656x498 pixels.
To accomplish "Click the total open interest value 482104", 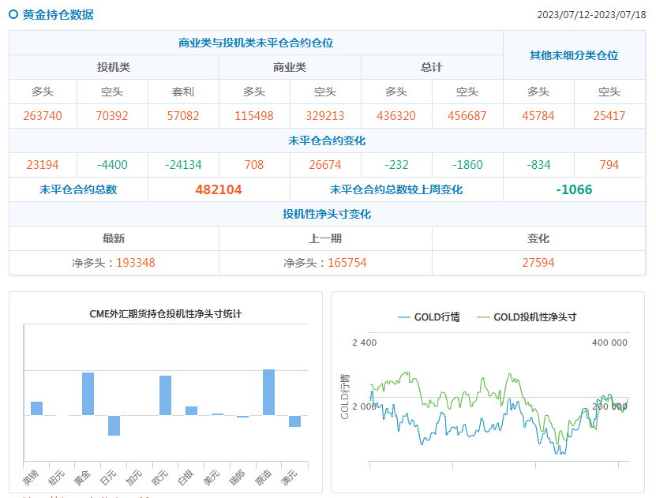I will click(x=219, y=189).
